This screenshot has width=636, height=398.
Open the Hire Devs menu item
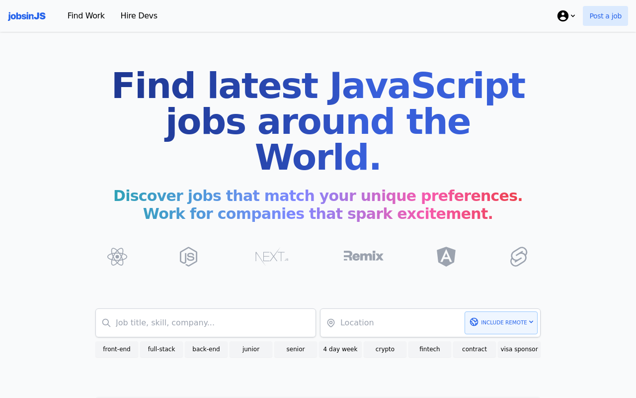pyautogui.click(x=139, y=16)
